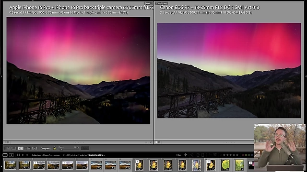Click the Canon EOS R7 aurora image
Screen dimensions: 307x172
pos(229,70)
